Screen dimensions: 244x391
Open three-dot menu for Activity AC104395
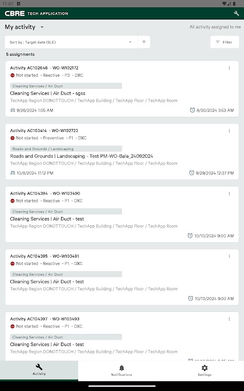tap(229, 256)
